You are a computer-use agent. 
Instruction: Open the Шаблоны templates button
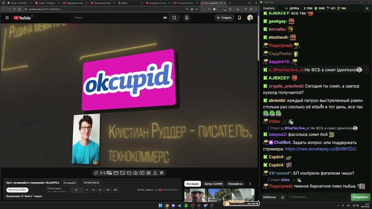(x=269, y=197)
